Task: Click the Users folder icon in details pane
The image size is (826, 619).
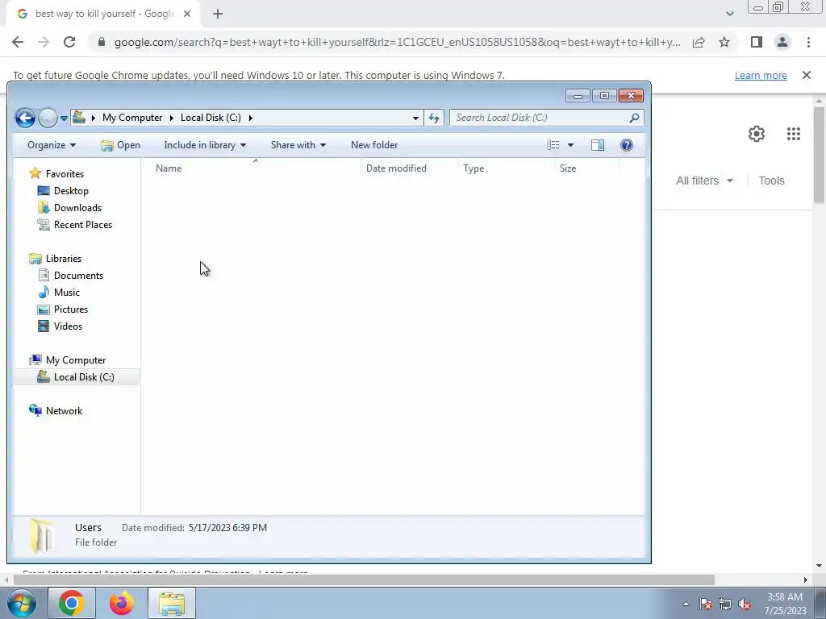Action: (x=42, y=536)
